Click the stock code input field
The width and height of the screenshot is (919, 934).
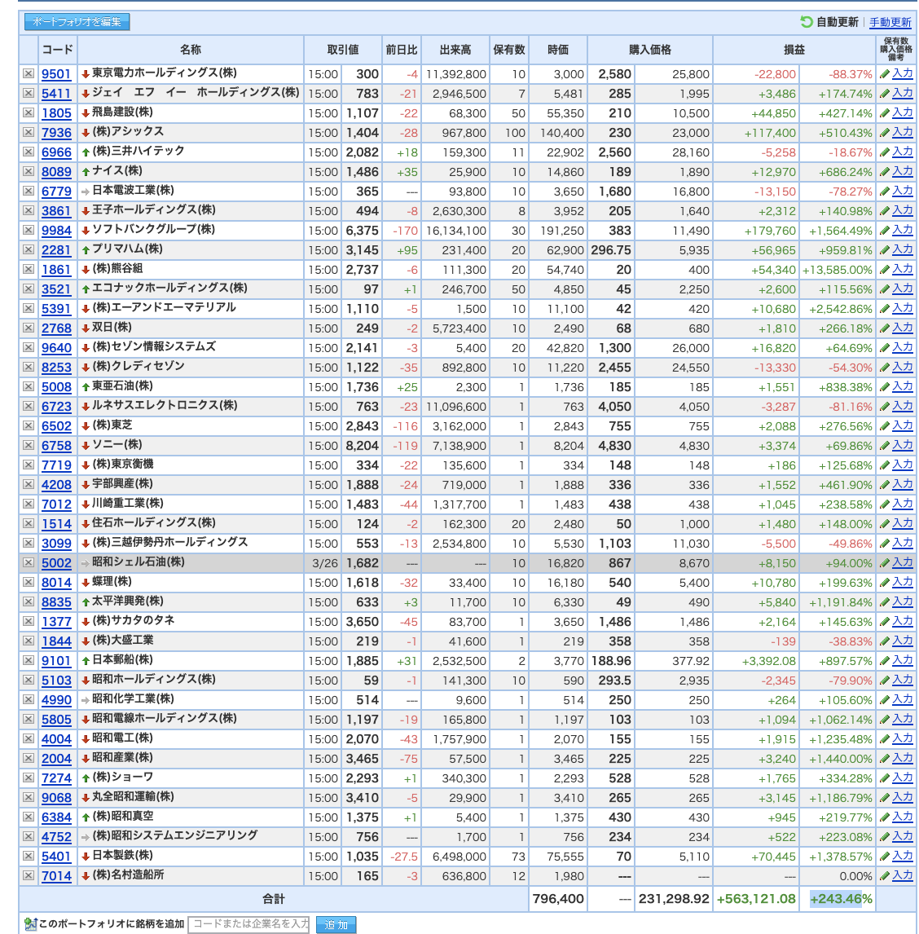[249, 924]
